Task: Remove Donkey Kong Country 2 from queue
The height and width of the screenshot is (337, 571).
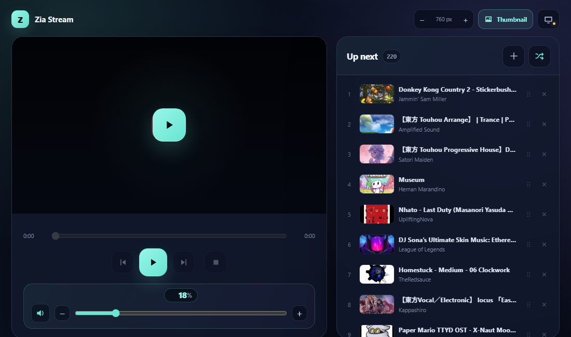Action: (x=544, y=94)
